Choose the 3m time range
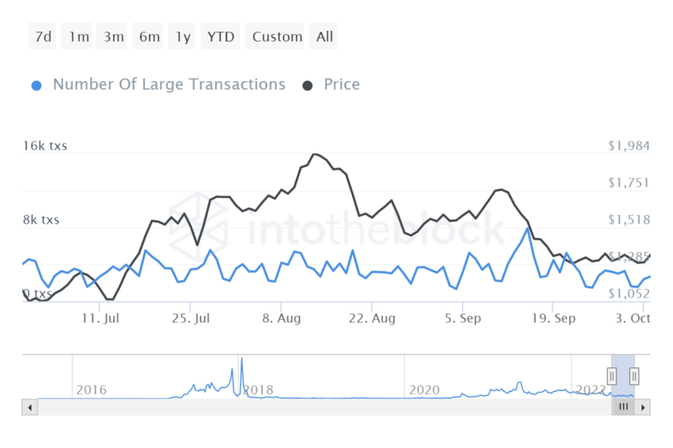The height and width of the screenshot is (448, 673). coord(113,36)
